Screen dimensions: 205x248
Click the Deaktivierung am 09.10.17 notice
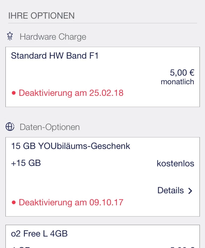tap(71, 203)
